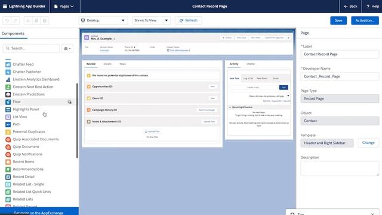Click the Upload Files button for Notes & Attachments

coord(209,122)
